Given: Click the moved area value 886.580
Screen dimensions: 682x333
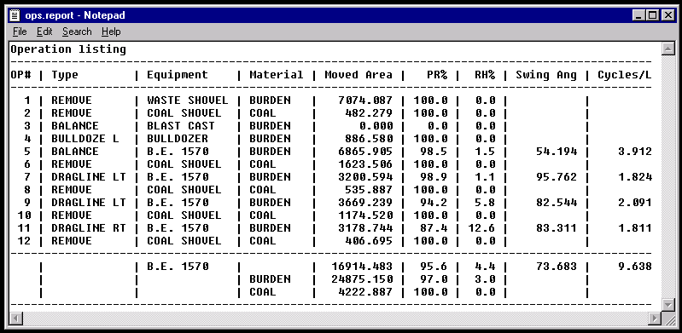Looking at the screenshot, I should click(x=369, y=139).
